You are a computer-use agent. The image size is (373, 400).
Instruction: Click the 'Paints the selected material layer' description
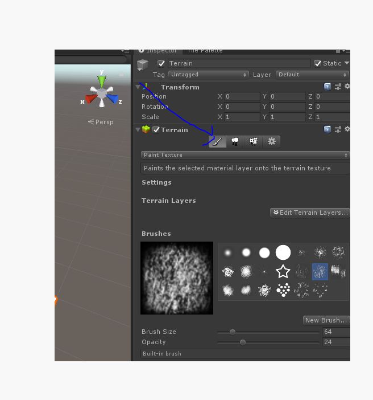(x=237, y=168)
